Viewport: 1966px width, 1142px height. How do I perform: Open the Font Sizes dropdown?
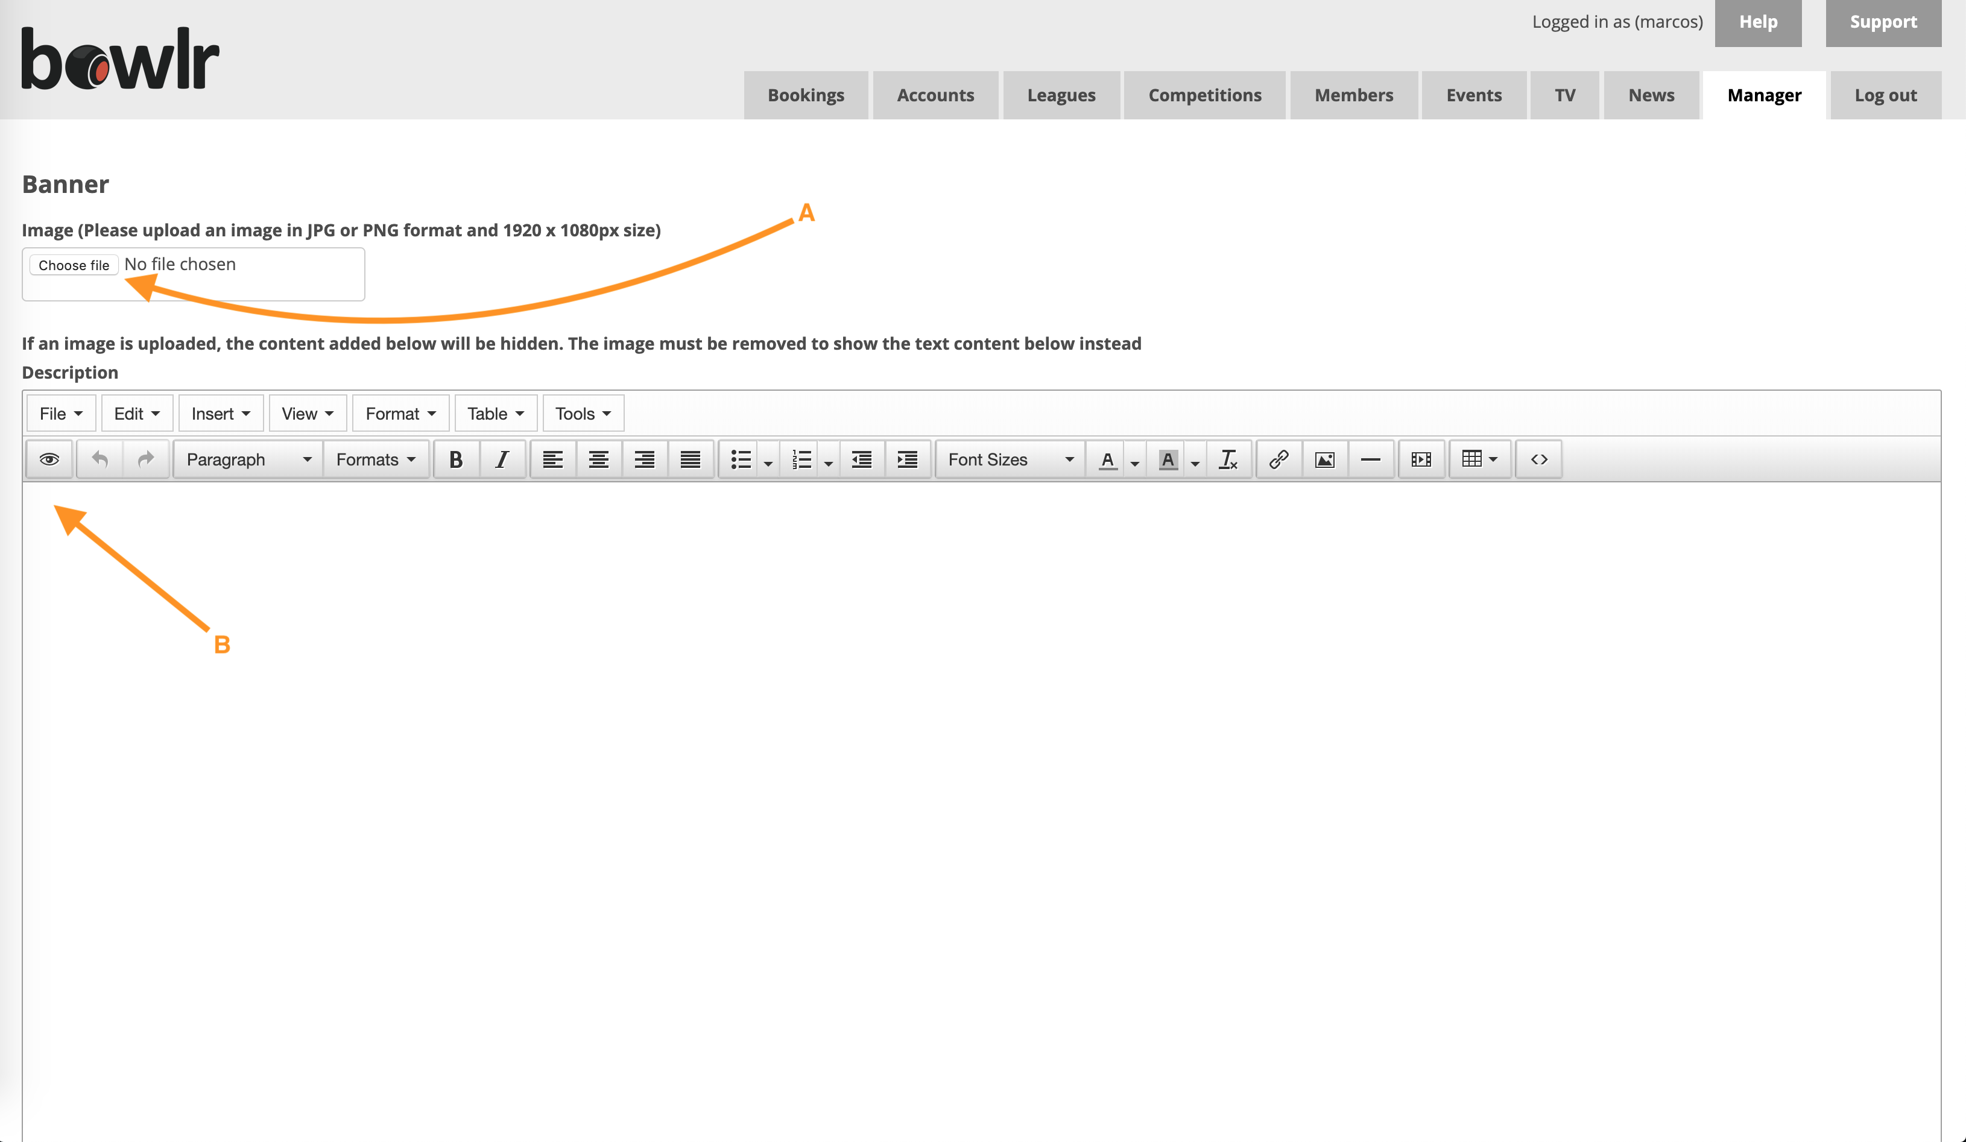[x=1011, y=459]
